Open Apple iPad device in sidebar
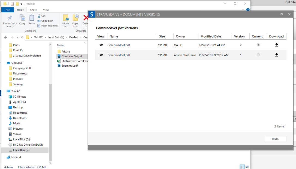Screen dimensions: 296x169 [x=19, y=102]
